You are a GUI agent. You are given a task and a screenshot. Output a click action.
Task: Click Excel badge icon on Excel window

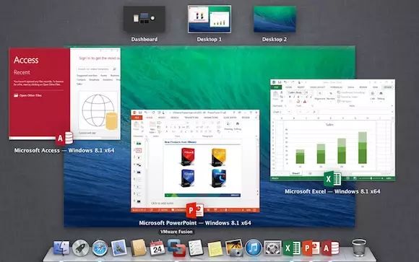click(332, 179)
